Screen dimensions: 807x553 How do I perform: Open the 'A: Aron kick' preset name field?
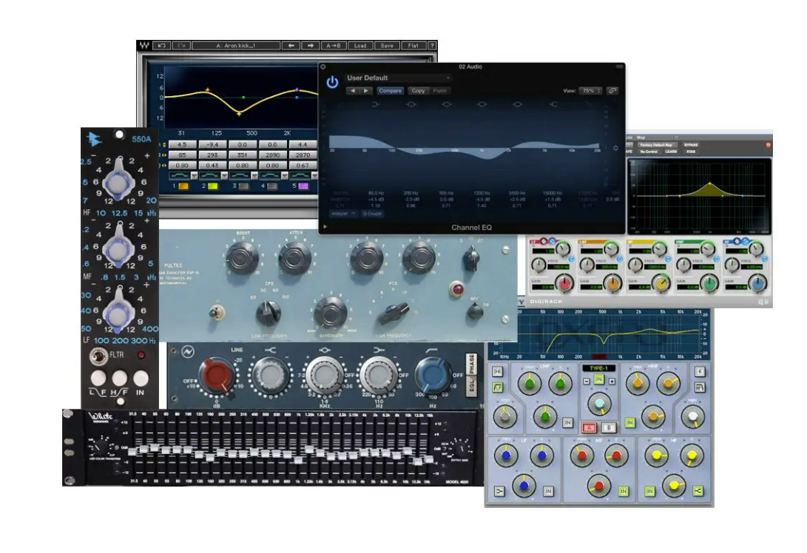pos(236,46)
